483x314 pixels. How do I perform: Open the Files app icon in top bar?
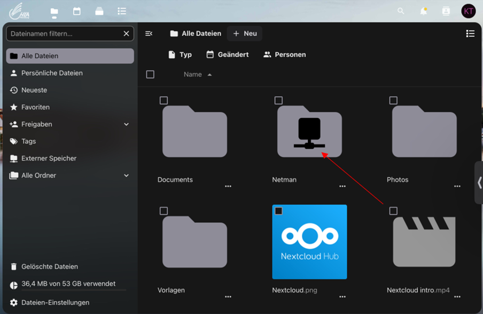coord(54,11)
